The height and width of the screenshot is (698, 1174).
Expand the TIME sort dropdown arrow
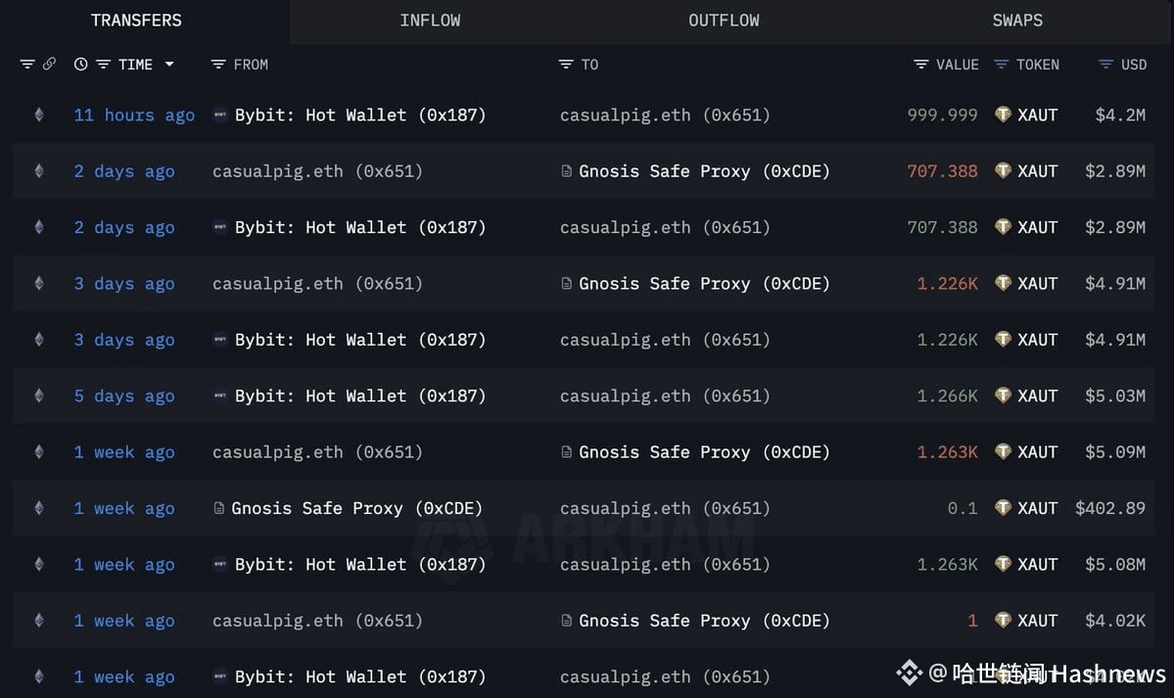coord(169,65)
